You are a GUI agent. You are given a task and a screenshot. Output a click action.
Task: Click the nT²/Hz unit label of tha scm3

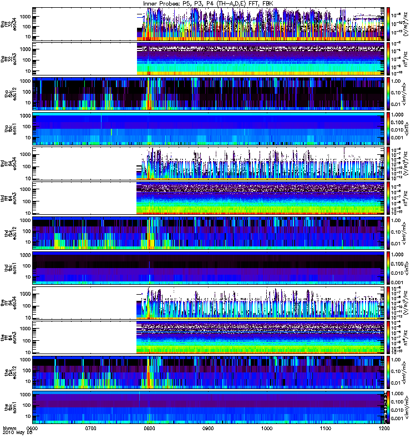click(405, 59)
